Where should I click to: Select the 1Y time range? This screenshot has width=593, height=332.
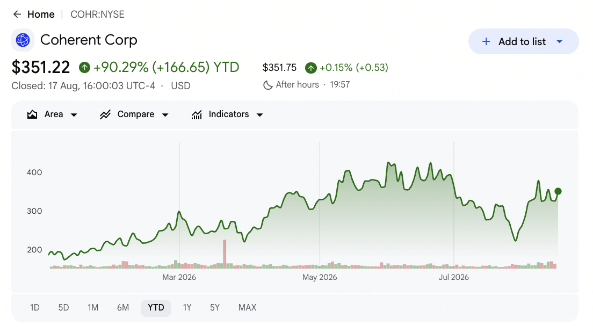(x=187, y=308)
